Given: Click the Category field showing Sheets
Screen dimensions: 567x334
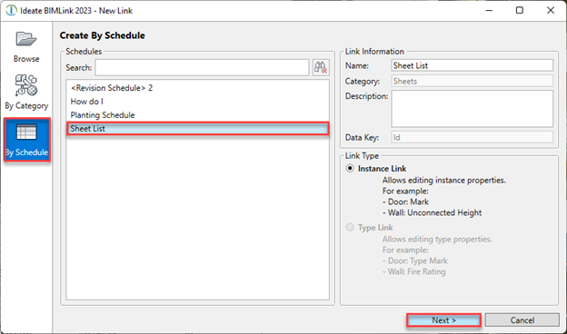Looking at the screenshot, I should tap(472, 82).
